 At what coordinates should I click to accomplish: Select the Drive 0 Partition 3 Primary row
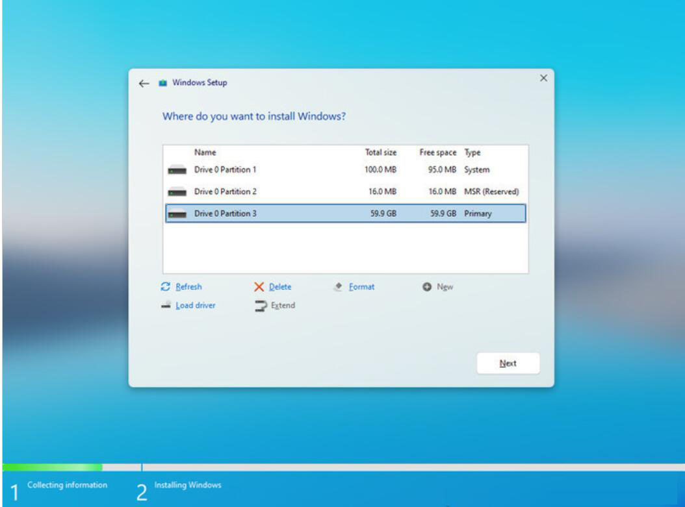344,214
